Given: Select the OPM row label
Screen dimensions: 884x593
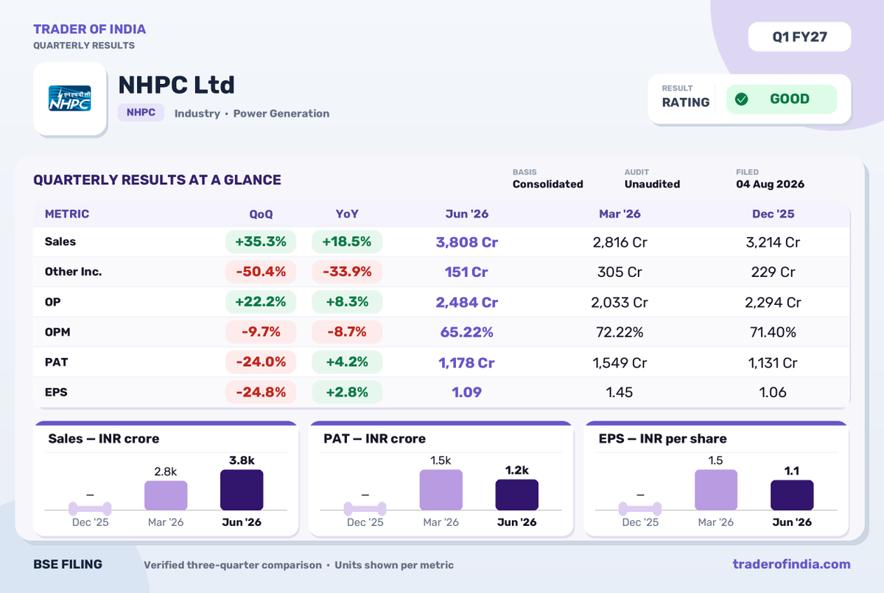Looking at the screenshot, I should pyautogui.click(x=57, y=332).
